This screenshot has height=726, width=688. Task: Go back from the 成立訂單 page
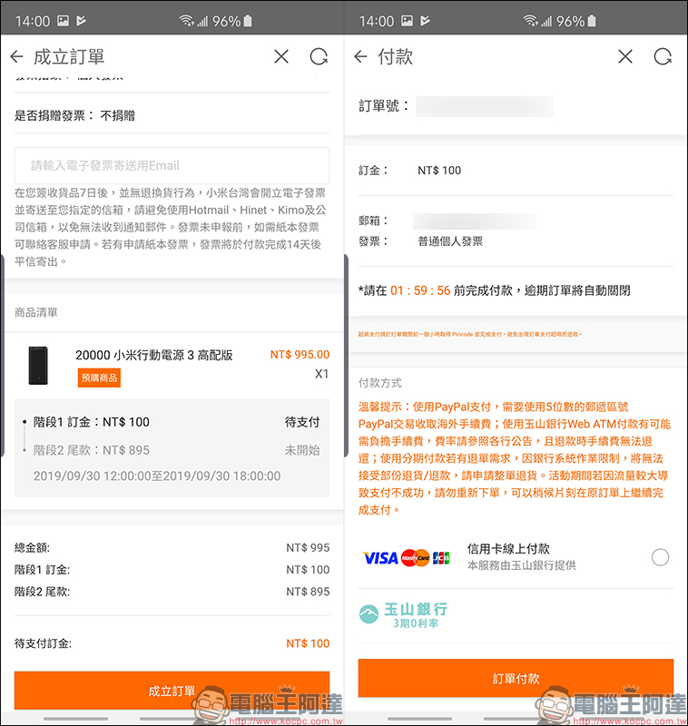tap(16, 57)
